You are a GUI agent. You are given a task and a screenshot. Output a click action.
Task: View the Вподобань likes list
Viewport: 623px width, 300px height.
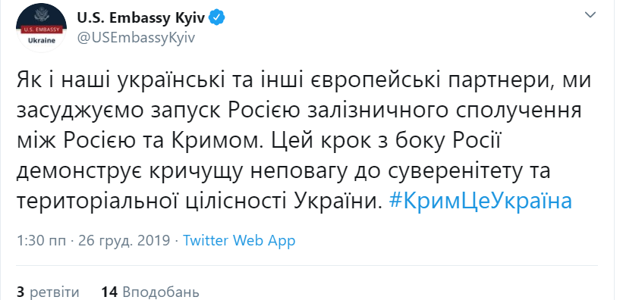[159, 292]
